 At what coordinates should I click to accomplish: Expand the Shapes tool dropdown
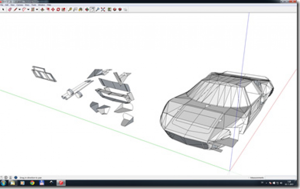tap(37, 9)
